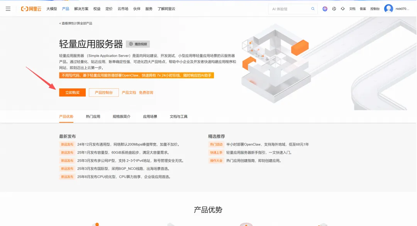Open the 产品 menu
Image resolution: width=417 pixels, height=226 pixels.
click(65, 9)
